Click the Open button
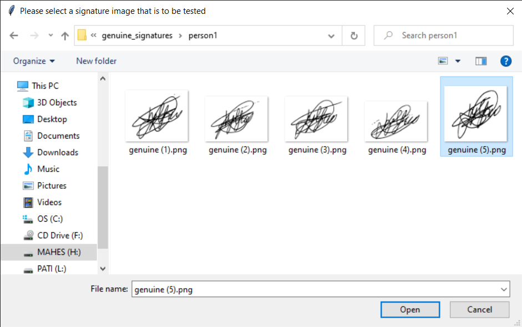522x327 pixels. [410, 309]
